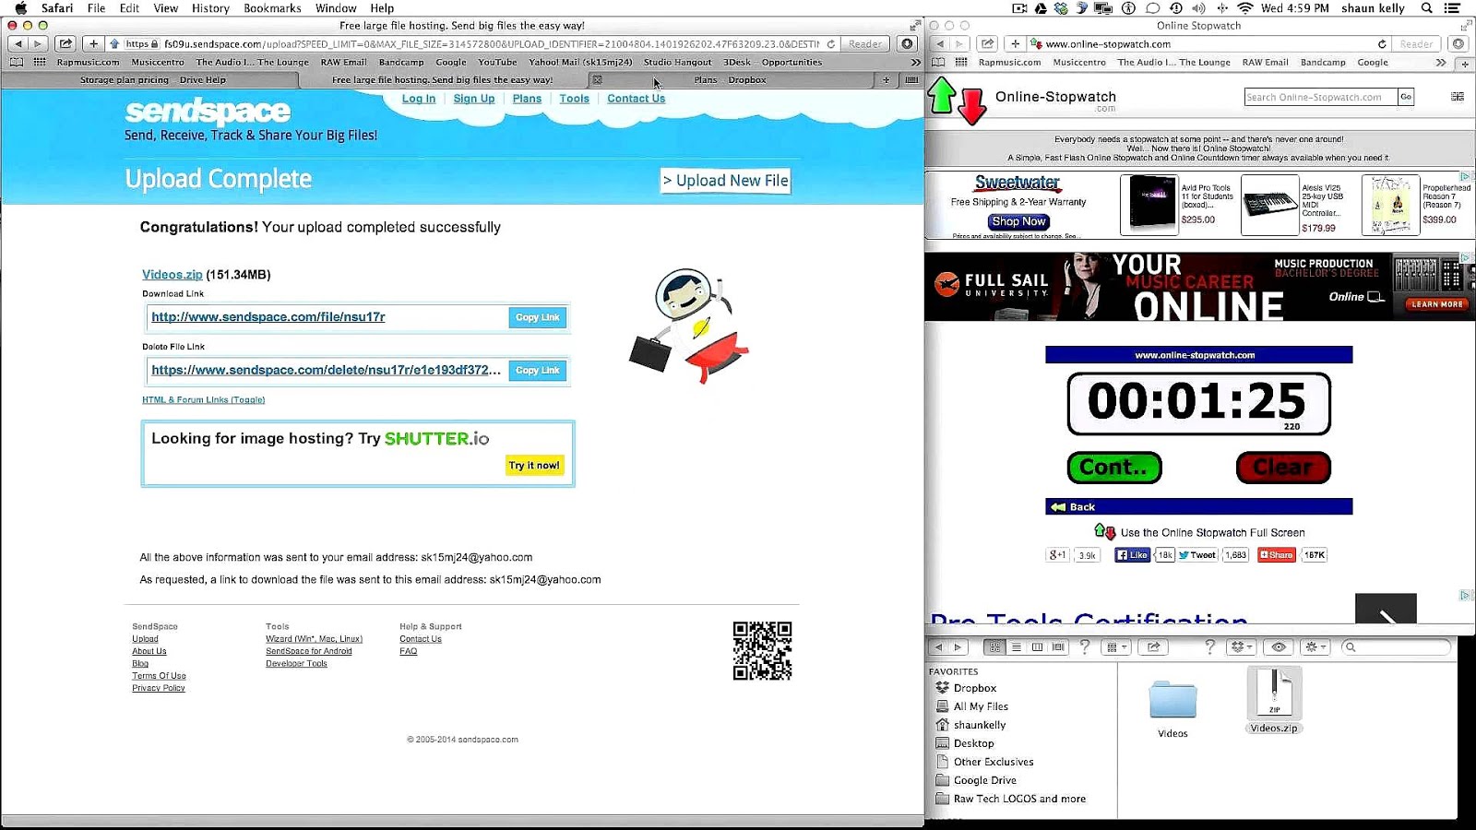Screen dimensions: 1476x830
Task: Share the Online Stopwatch page via toolbar icon
Action: coord(987,43)
